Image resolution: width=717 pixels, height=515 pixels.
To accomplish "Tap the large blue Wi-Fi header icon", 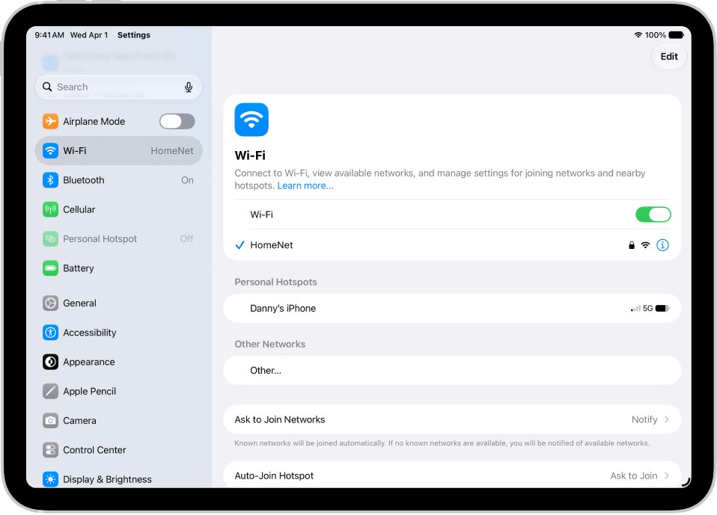I will click(251, 120).
